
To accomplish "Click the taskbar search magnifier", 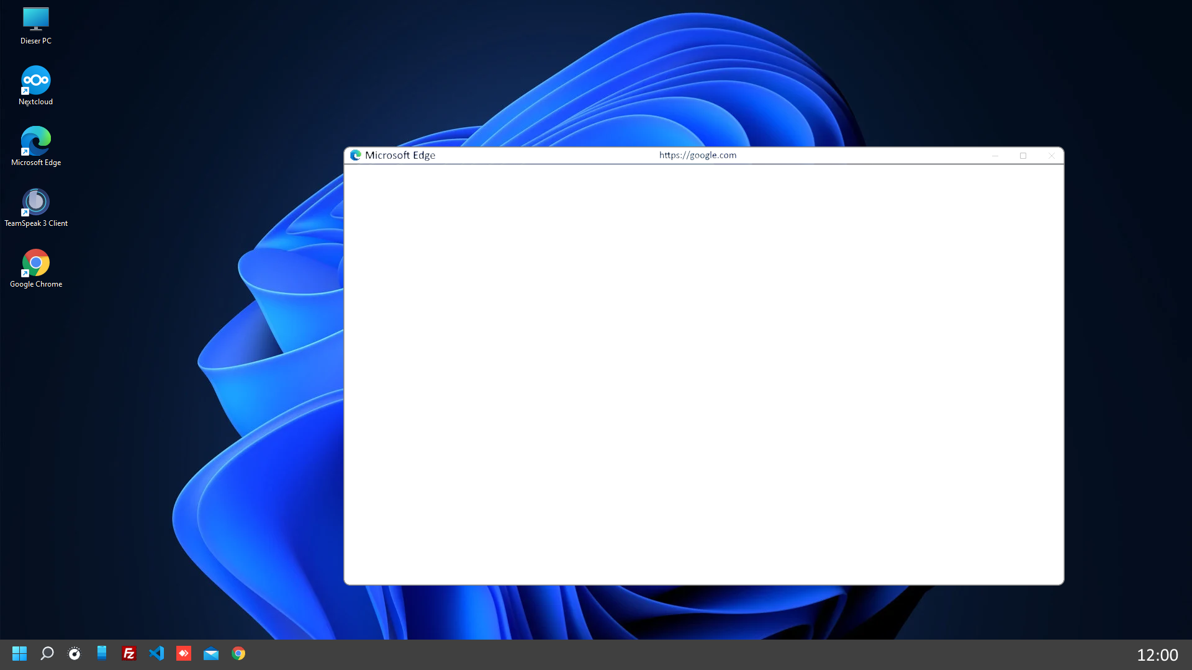I will pos(47,653).
